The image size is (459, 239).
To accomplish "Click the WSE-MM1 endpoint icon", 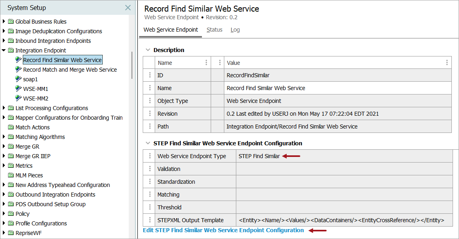I will [18, 89].
